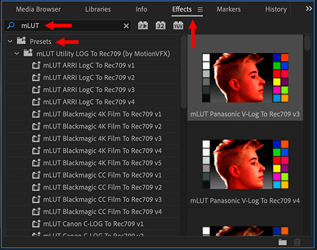Create a New Custom Bin
Image resolution: width=317 pixels, height=250 pixels.
click(282, 242)
